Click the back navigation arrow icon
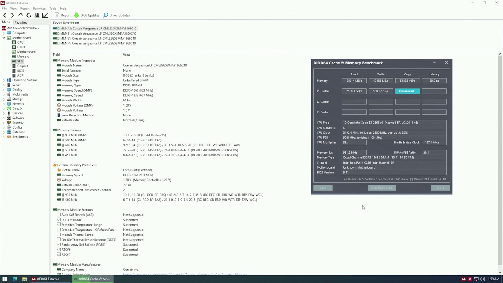 click(4, 15)
